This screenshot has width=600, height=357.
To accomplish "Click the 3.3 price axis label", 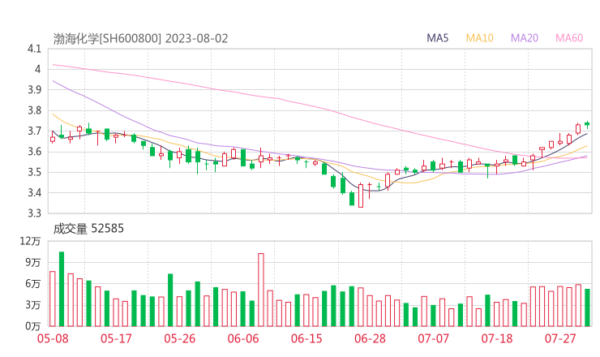I will click(34, 213).
